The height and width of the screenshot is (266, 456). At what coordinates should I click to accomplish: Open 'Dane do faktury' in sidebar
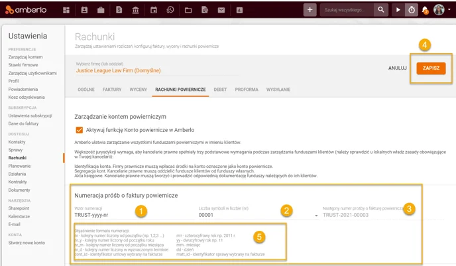(x=23, y=123)
